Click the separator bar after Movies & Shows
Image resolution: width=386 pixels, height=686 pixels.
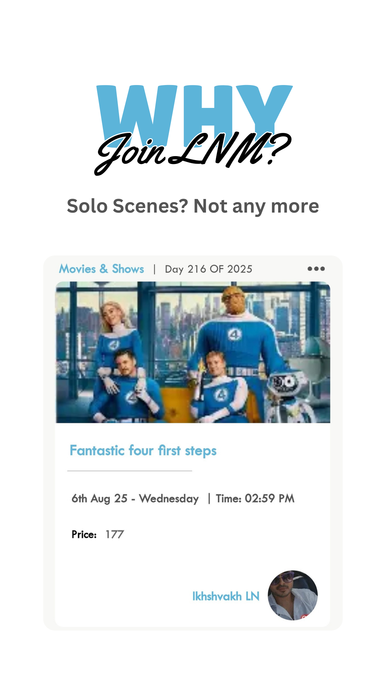point(154,269)
